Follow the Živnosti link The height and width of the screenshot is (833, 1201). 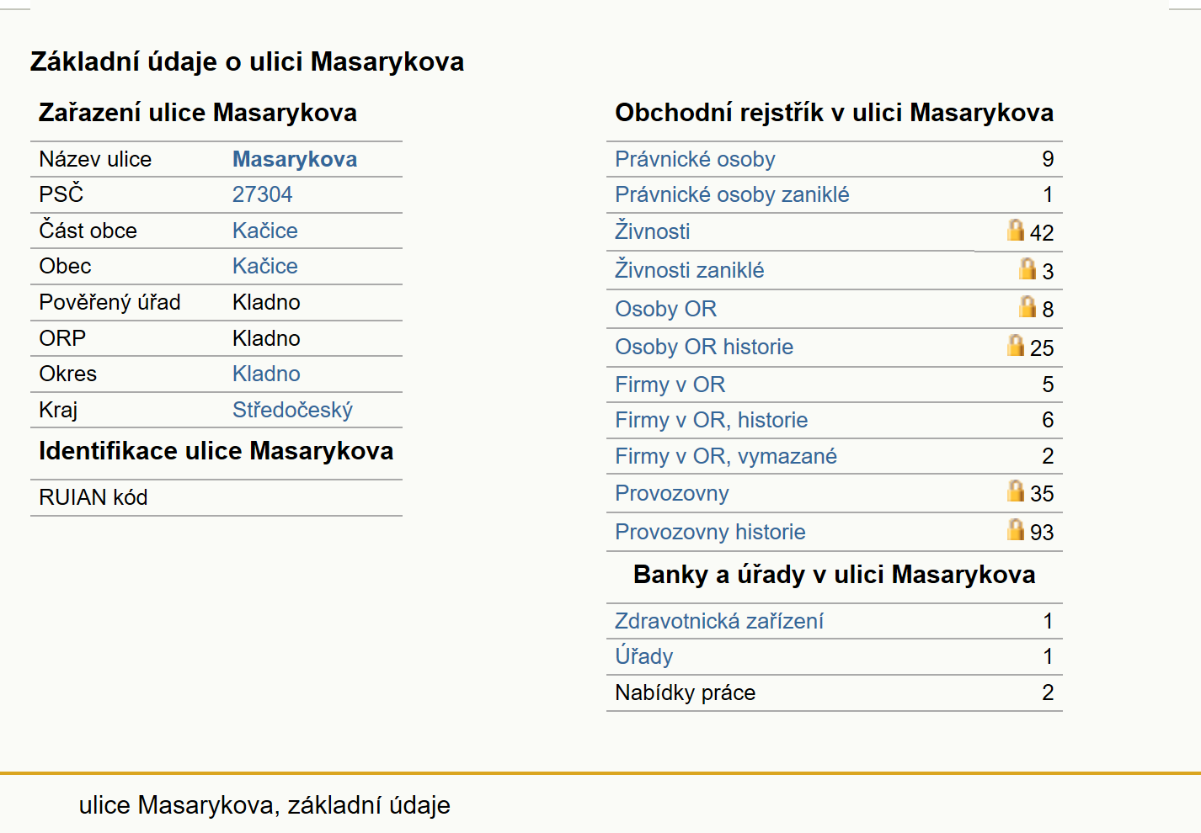[652, 231]
